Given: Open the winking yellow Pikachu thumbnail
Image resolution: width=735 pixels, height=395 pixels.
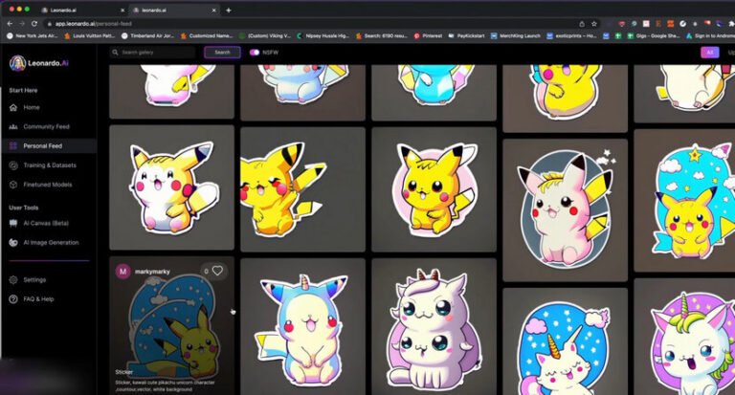Looking at the screenshot, I should (302, 189).
